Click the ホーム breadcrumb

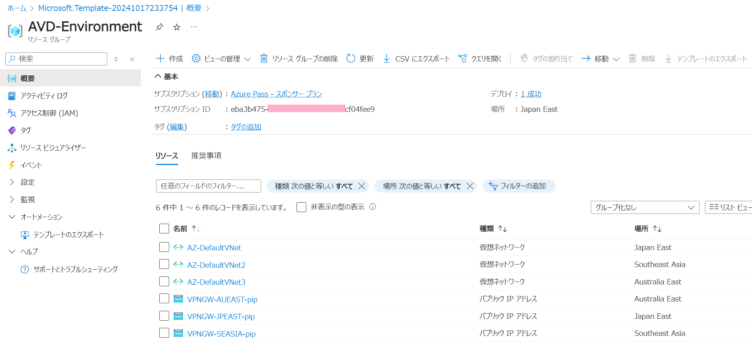(17, 8)
